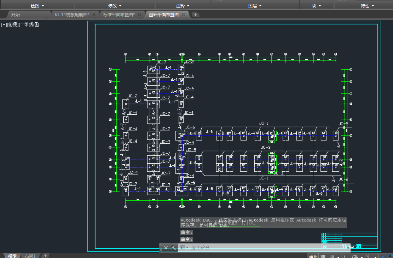The height and width of the screenshot is (258, 393).
Task: Expand the 修改 ribbon panel
Action: click(x=115, y=6)
